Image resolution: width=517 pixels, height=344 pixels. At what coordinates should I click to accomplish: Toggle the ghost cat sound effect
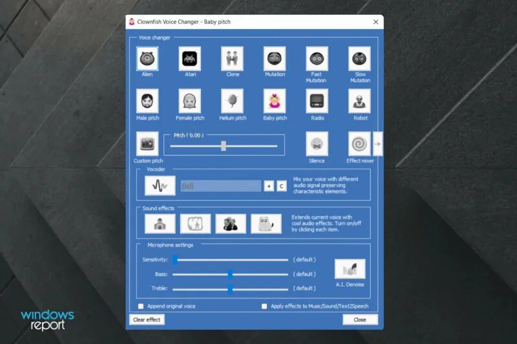[x=266, y=224]
